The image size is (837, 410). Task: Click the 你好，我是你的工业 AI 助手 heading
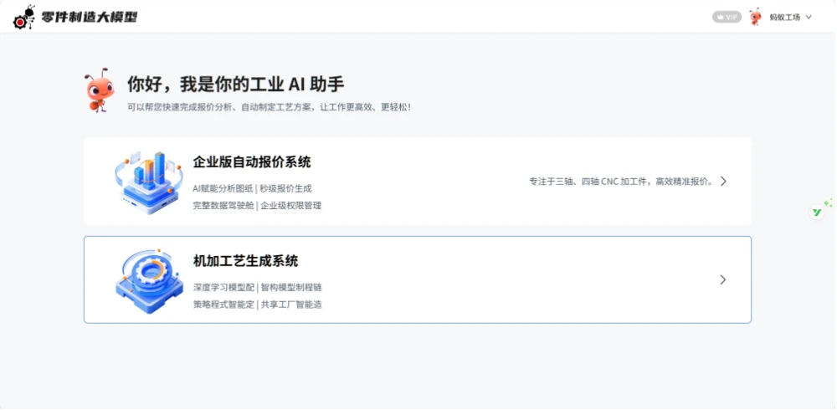(x=235, y=85)
